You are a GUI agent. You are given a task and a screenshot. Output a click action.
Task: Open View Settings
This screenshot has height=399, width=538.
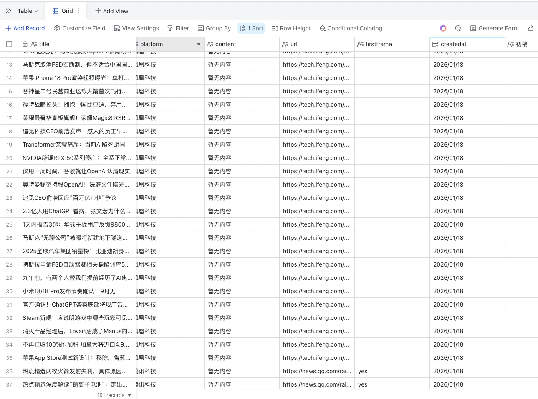tap(136, 28)
